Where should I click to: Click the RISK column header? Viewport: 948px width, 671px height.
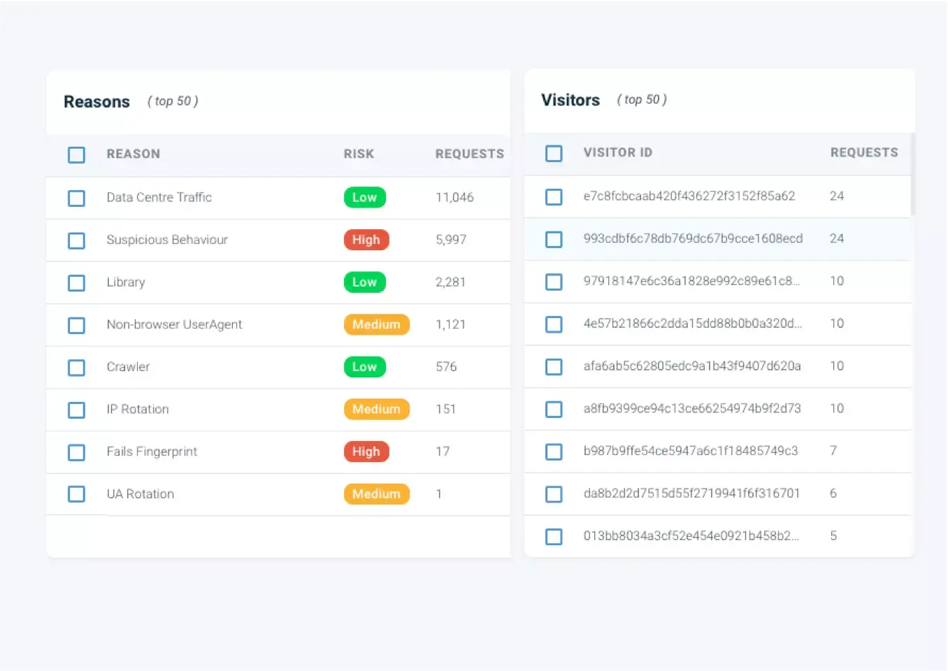(x=359, y=154)
